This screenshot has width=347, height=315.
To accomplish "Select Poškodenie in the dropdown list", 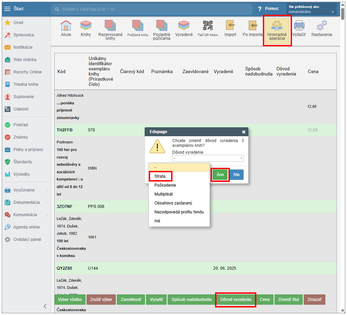I will 165,185.
